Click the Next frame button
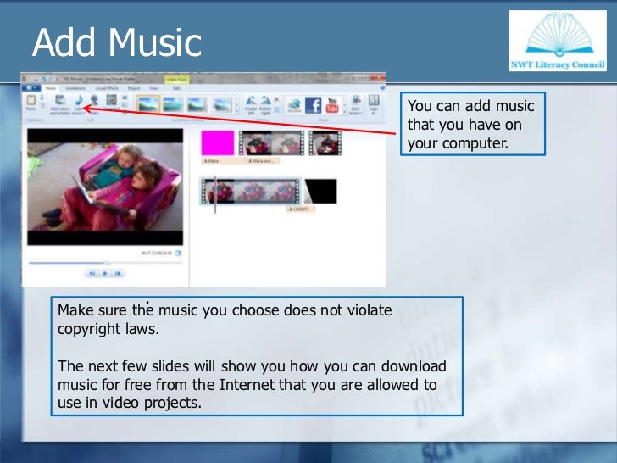The width and height of the screenshot is (617, 463). [x=118, y=273]
